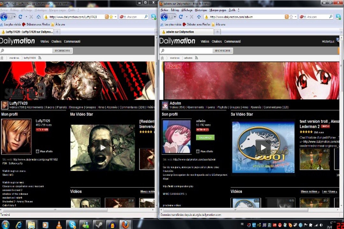Open Affichage menu in the adwim window
The image size is (344, 229).
click(x=187, y=10)
